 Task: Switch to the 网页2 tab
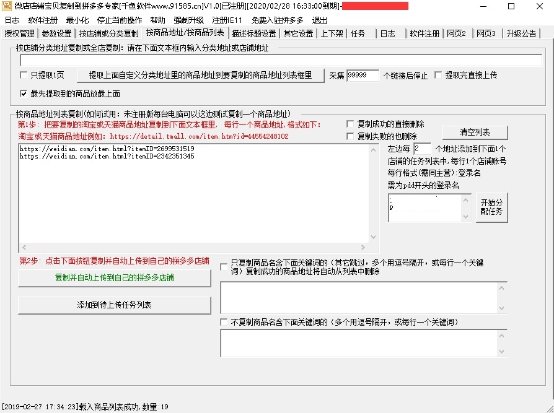(457, 33)
